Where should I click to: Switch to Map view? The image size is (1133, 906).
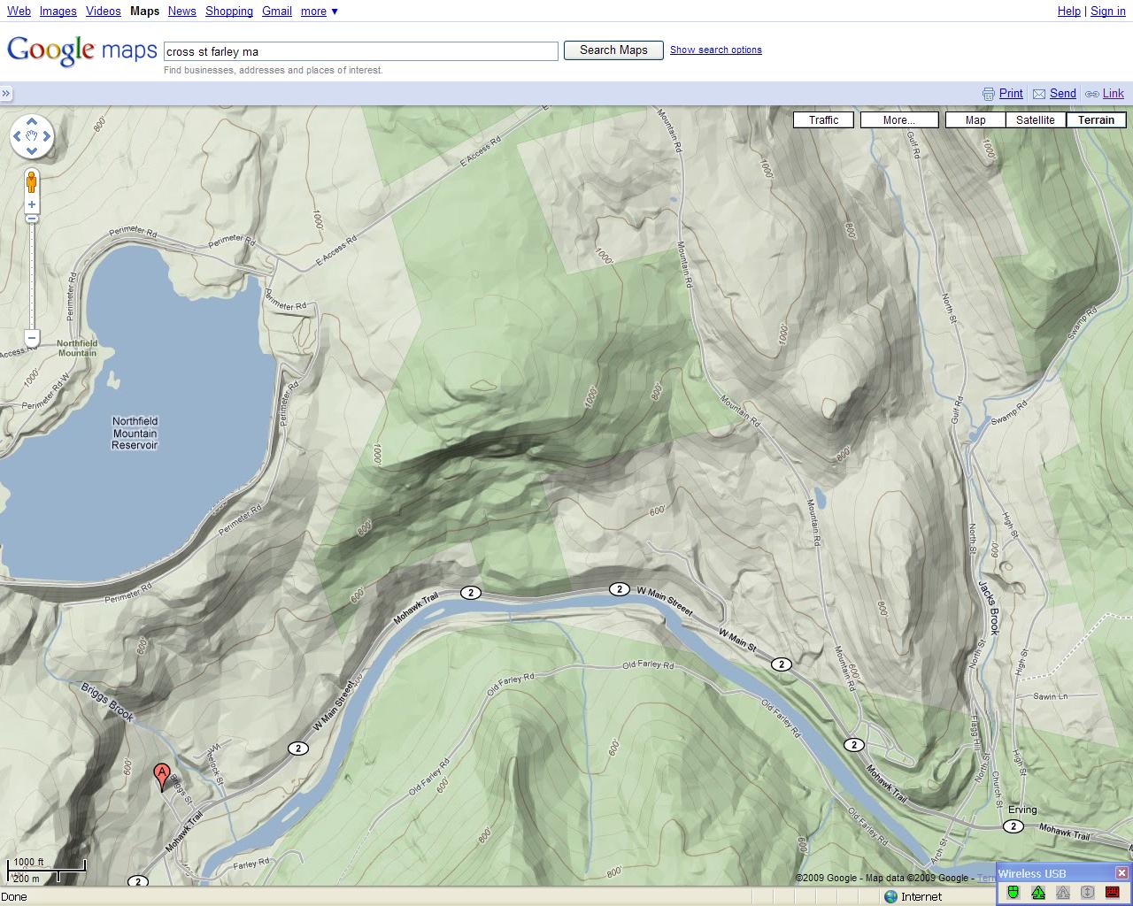point(975,120)
